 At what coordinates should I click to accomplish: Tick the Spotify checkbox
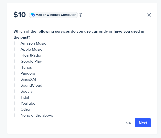(x=16, y=91)
